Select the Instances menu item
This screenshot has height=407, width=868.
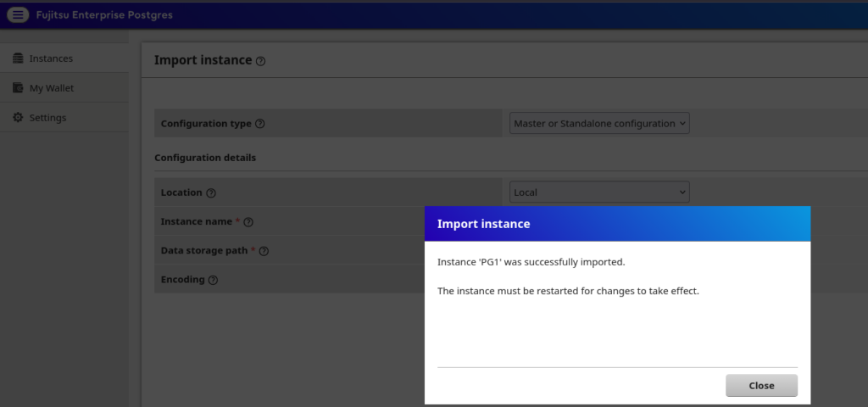pos(51,59)
